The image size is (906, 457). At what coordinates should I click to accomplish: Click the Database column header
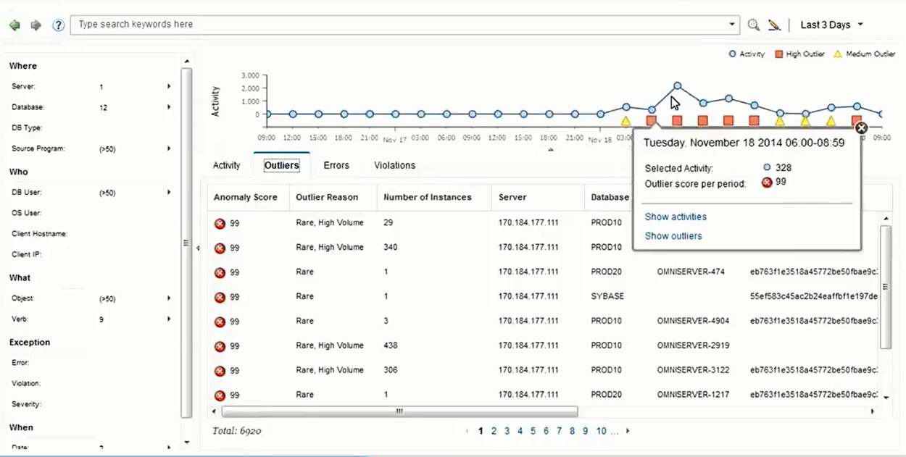pos(610,197)
